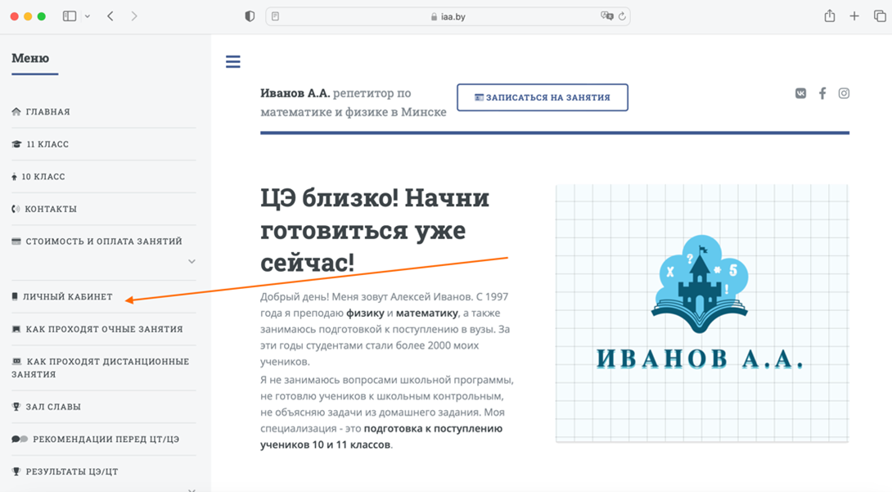Open the Instagram icon link
Screen dimensions: 892x492
(844, 93)
